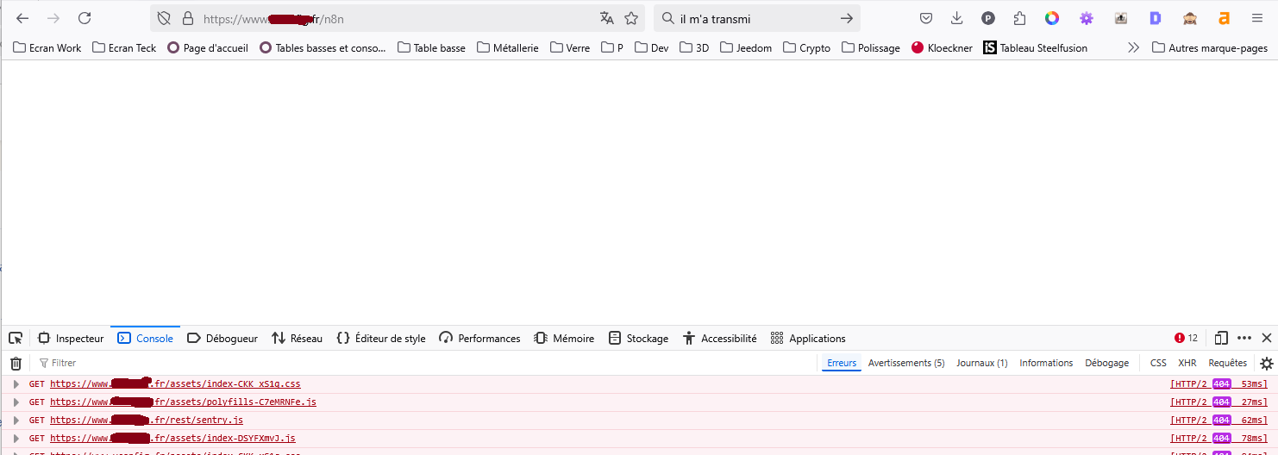This screenshot has height=455, width=1278.
Task: Open the Page d'accueil bookmark
Action: [x=208, y=48]
